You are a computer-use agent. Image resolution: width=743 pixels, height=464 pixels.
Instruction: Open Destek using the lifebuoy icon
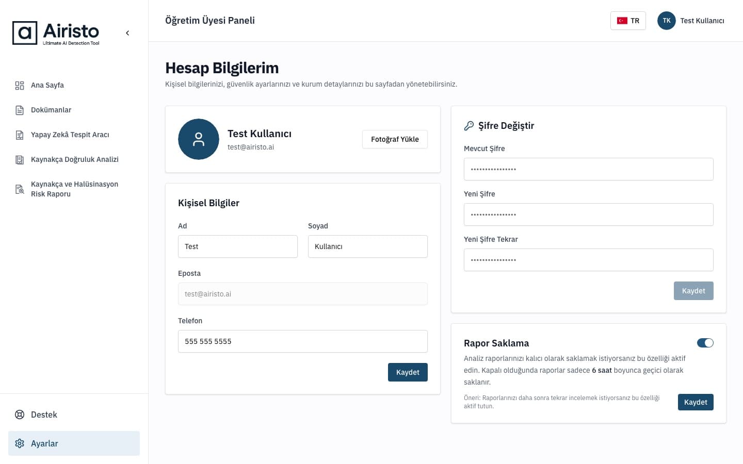tap(20, 415)
